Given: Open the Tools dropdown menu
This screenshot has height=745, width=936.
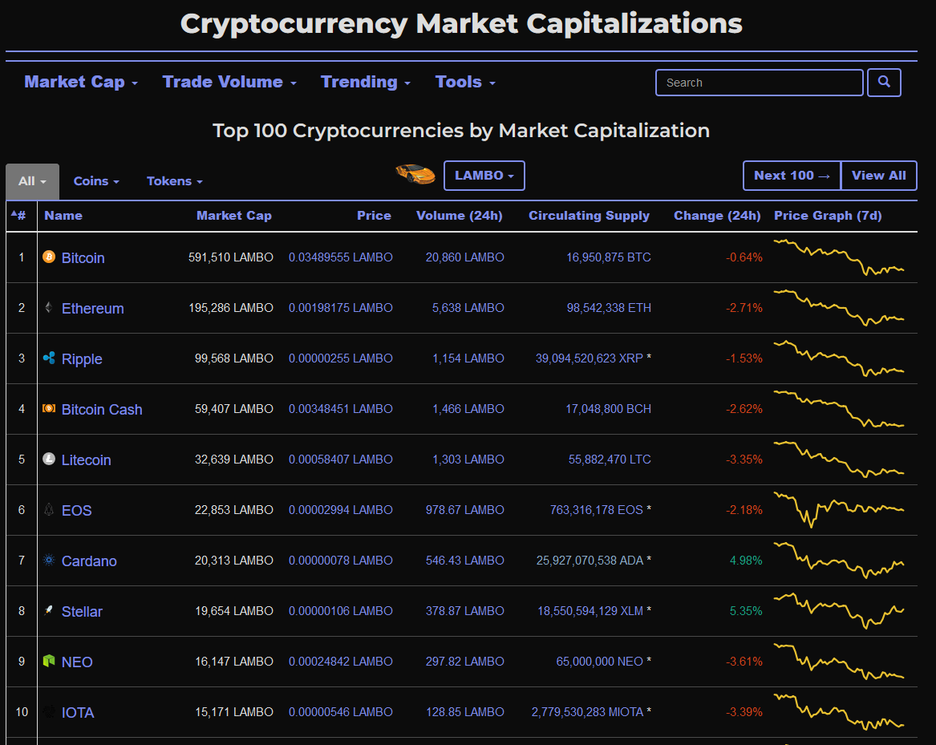Looking at the screenshot, I should (466, 82).
